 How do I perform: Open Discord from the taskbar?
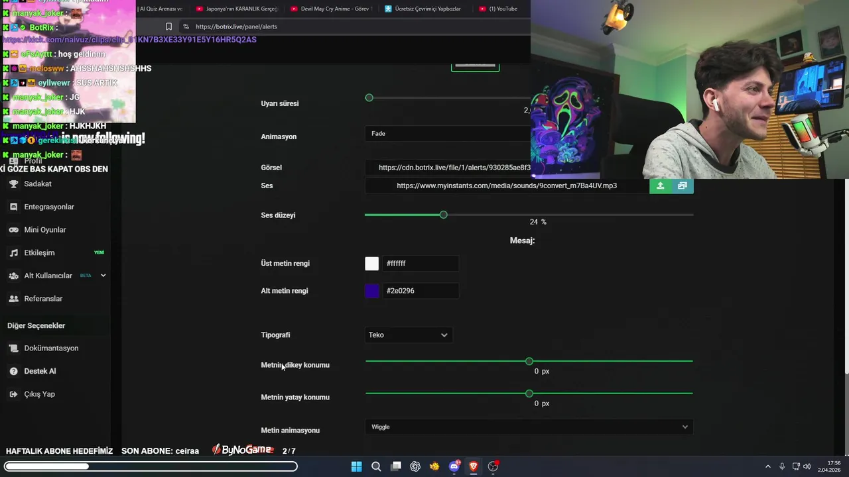point(454,466)
